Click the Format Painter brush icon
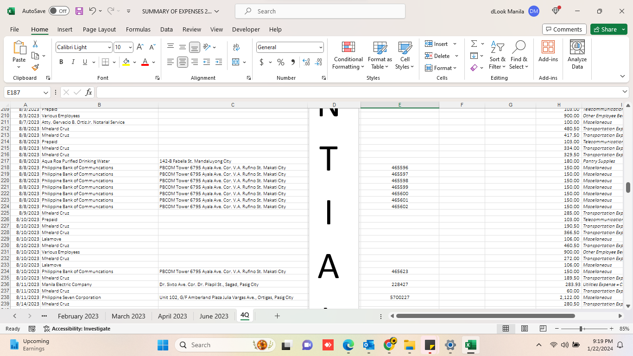 click(x=35, y=67)
